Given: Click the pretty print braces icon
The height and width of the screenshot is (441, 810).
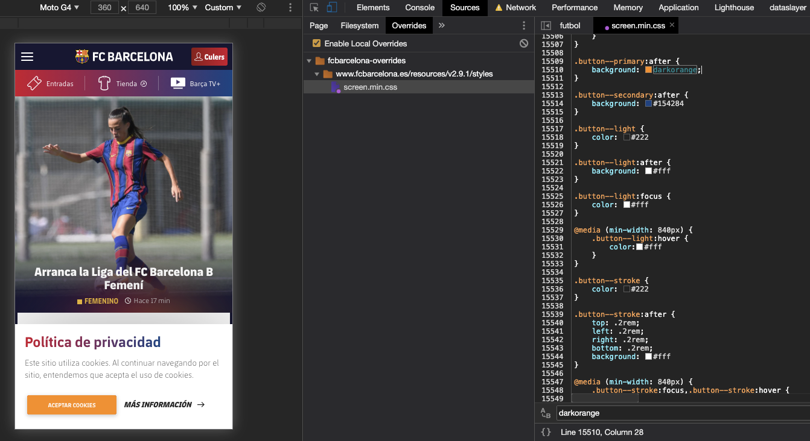Looking at the screenshot, I should point(546,432).
